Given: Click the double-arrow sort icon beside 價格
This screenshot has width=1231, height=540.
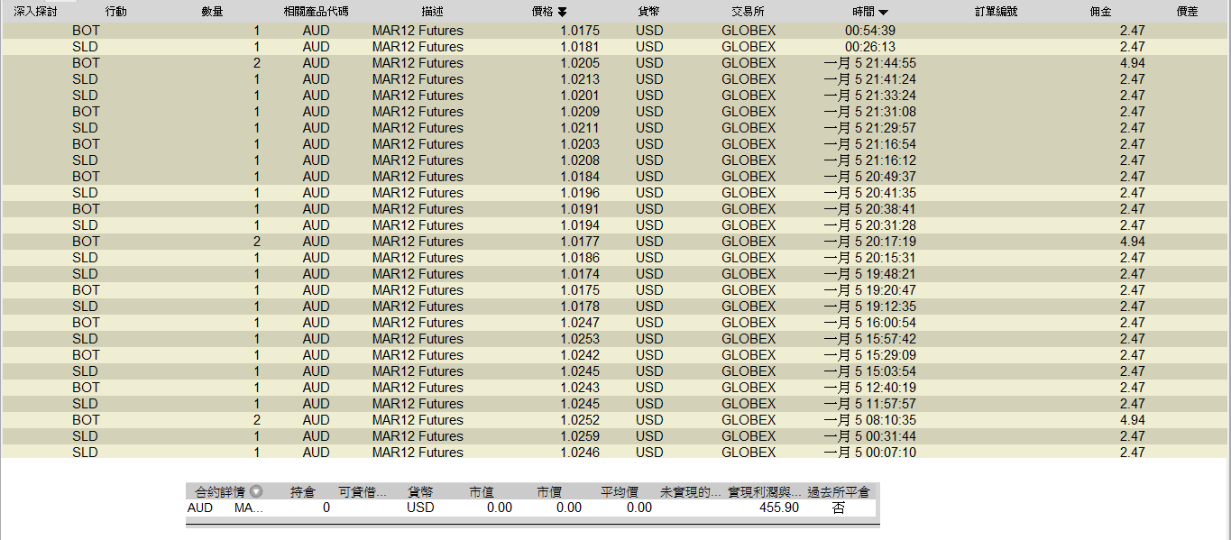Looking at the screenshot, I should 563,12.
